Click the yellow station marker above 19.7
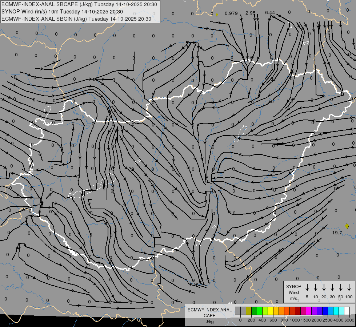Screen dimensions: 356x327 point(347,226)
